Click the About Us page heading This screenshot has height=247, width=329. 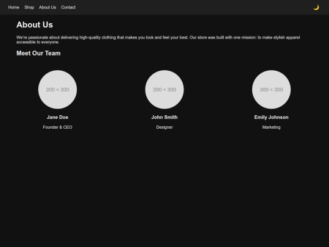35,25
